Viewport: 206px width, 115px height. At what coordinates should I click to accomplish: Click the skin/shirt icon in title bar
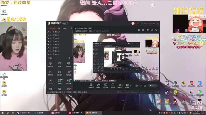click(145, 24)
